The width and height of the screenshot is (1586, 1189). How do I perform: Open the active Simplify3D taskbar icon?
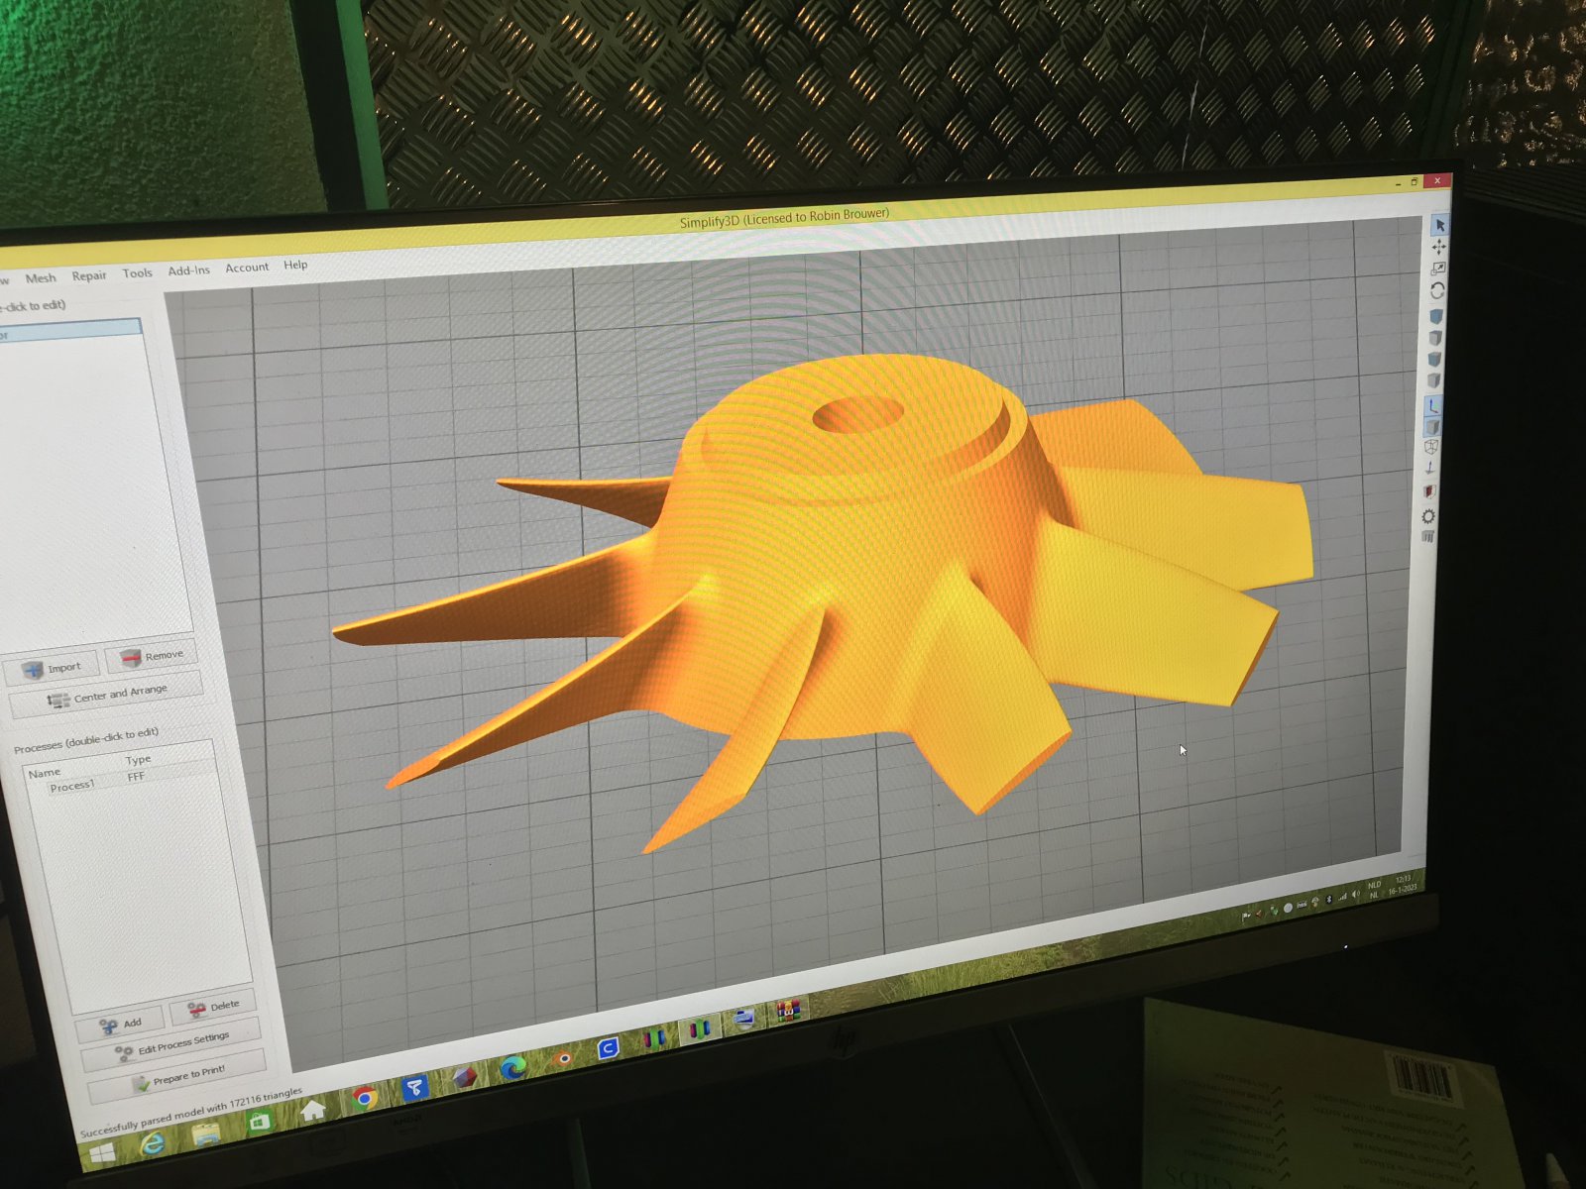click(x=700, y=1028)
